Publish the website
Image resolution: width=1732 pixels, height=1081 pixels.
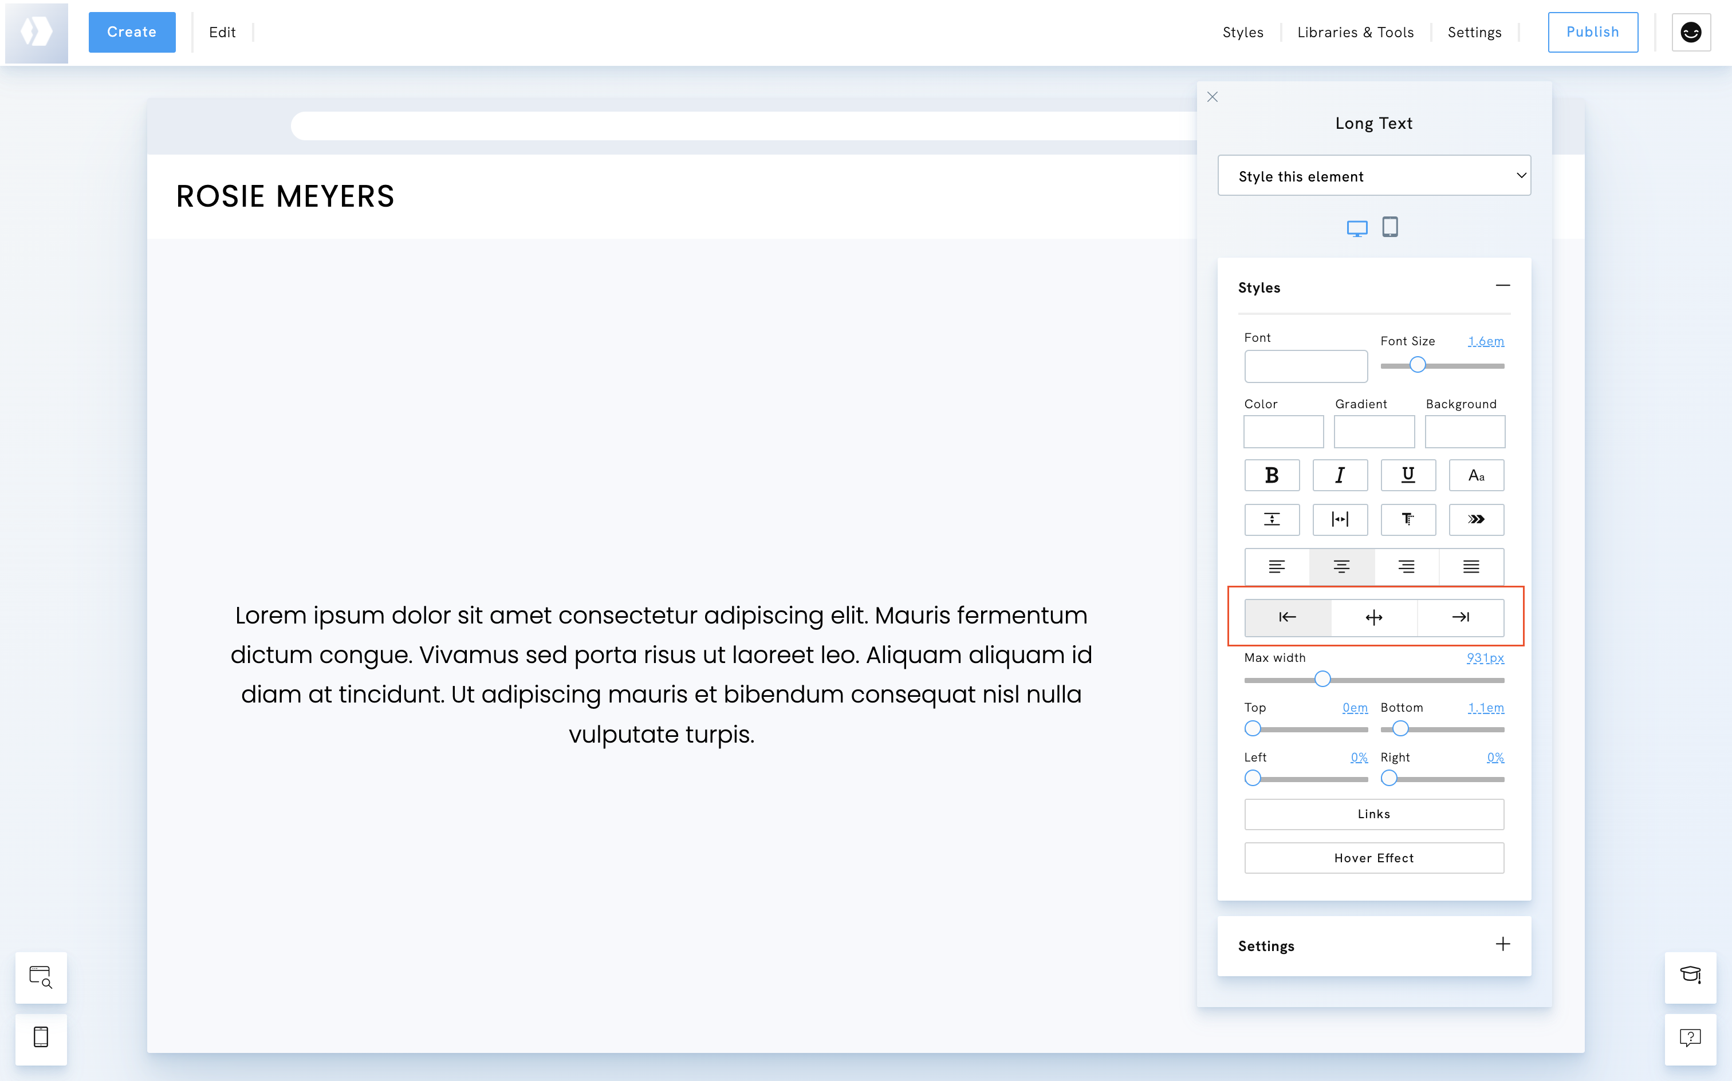[x=1593, y=32]
